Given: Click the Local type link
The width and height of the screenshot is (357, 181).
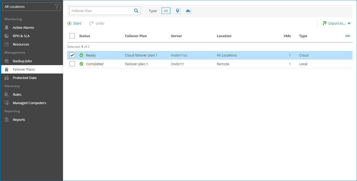Looking at the screenshot, I should tap(303, 64).
